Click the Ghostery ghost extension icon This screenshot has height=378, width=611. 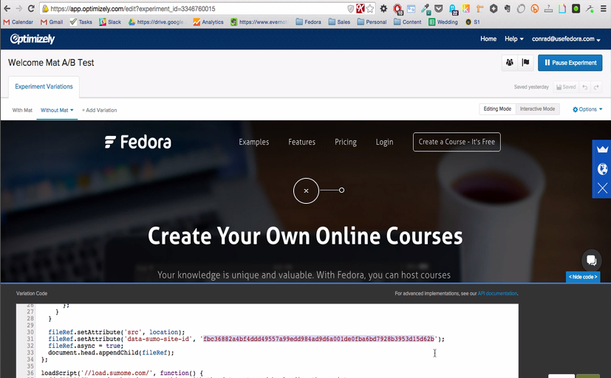[x=453, y=9]
